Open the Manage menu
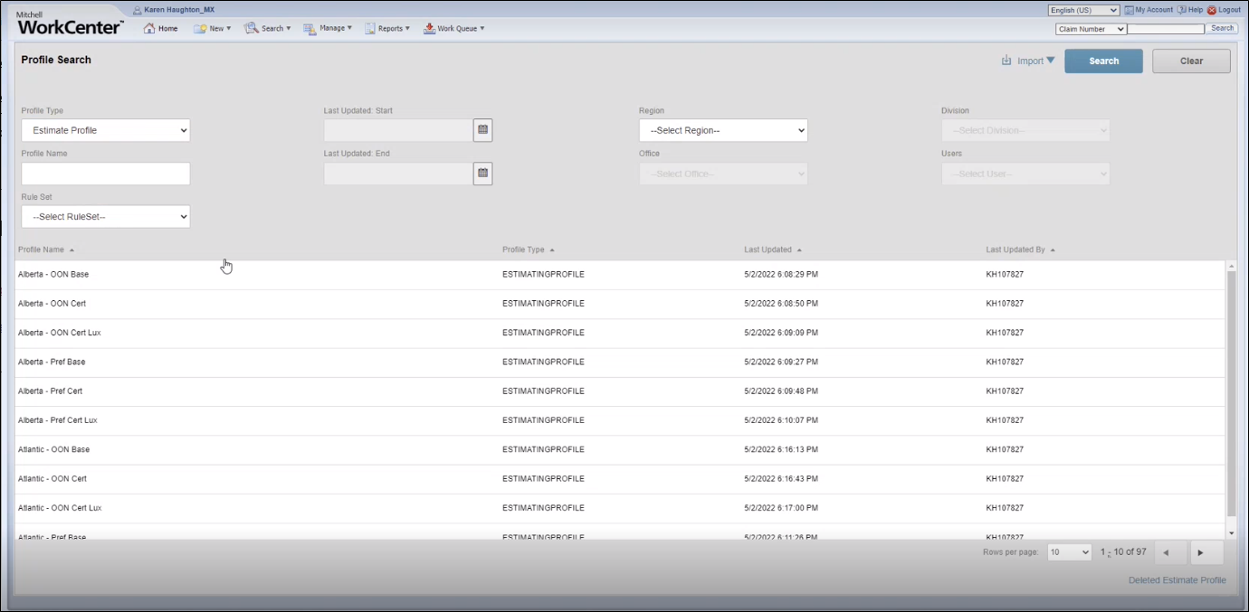The image size is (1249, 612). click(x=327, y=29)
